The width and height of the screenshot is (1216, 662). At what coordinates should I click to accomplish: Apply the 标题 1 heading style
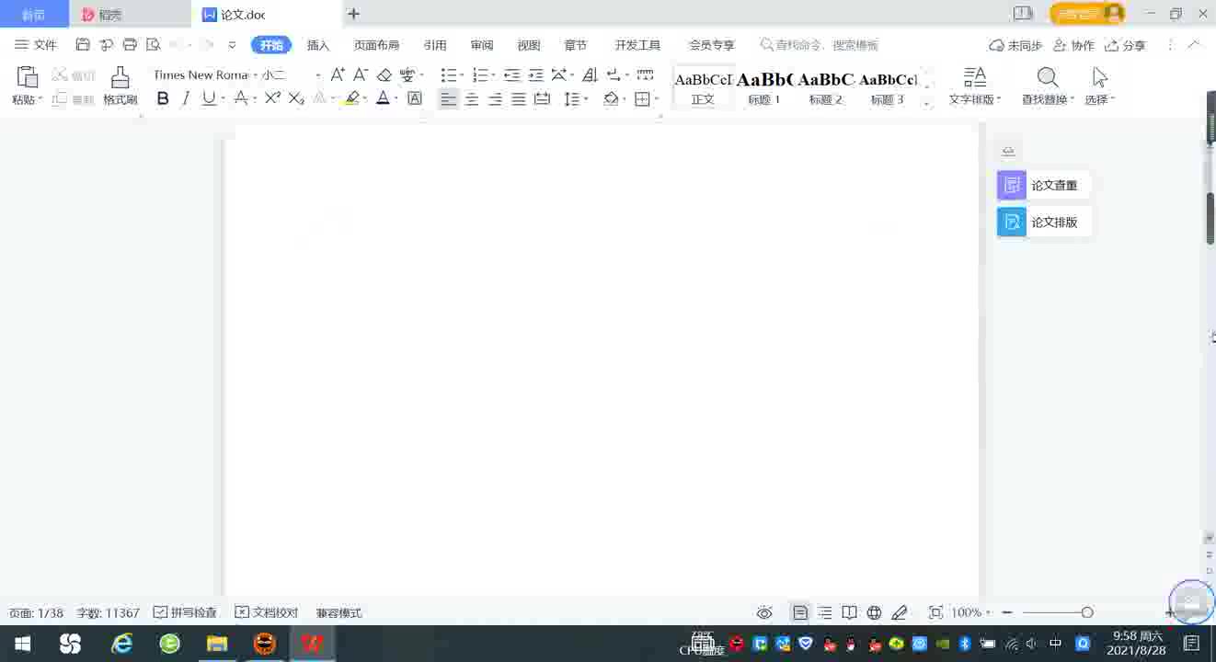click(x=764, y=87)
